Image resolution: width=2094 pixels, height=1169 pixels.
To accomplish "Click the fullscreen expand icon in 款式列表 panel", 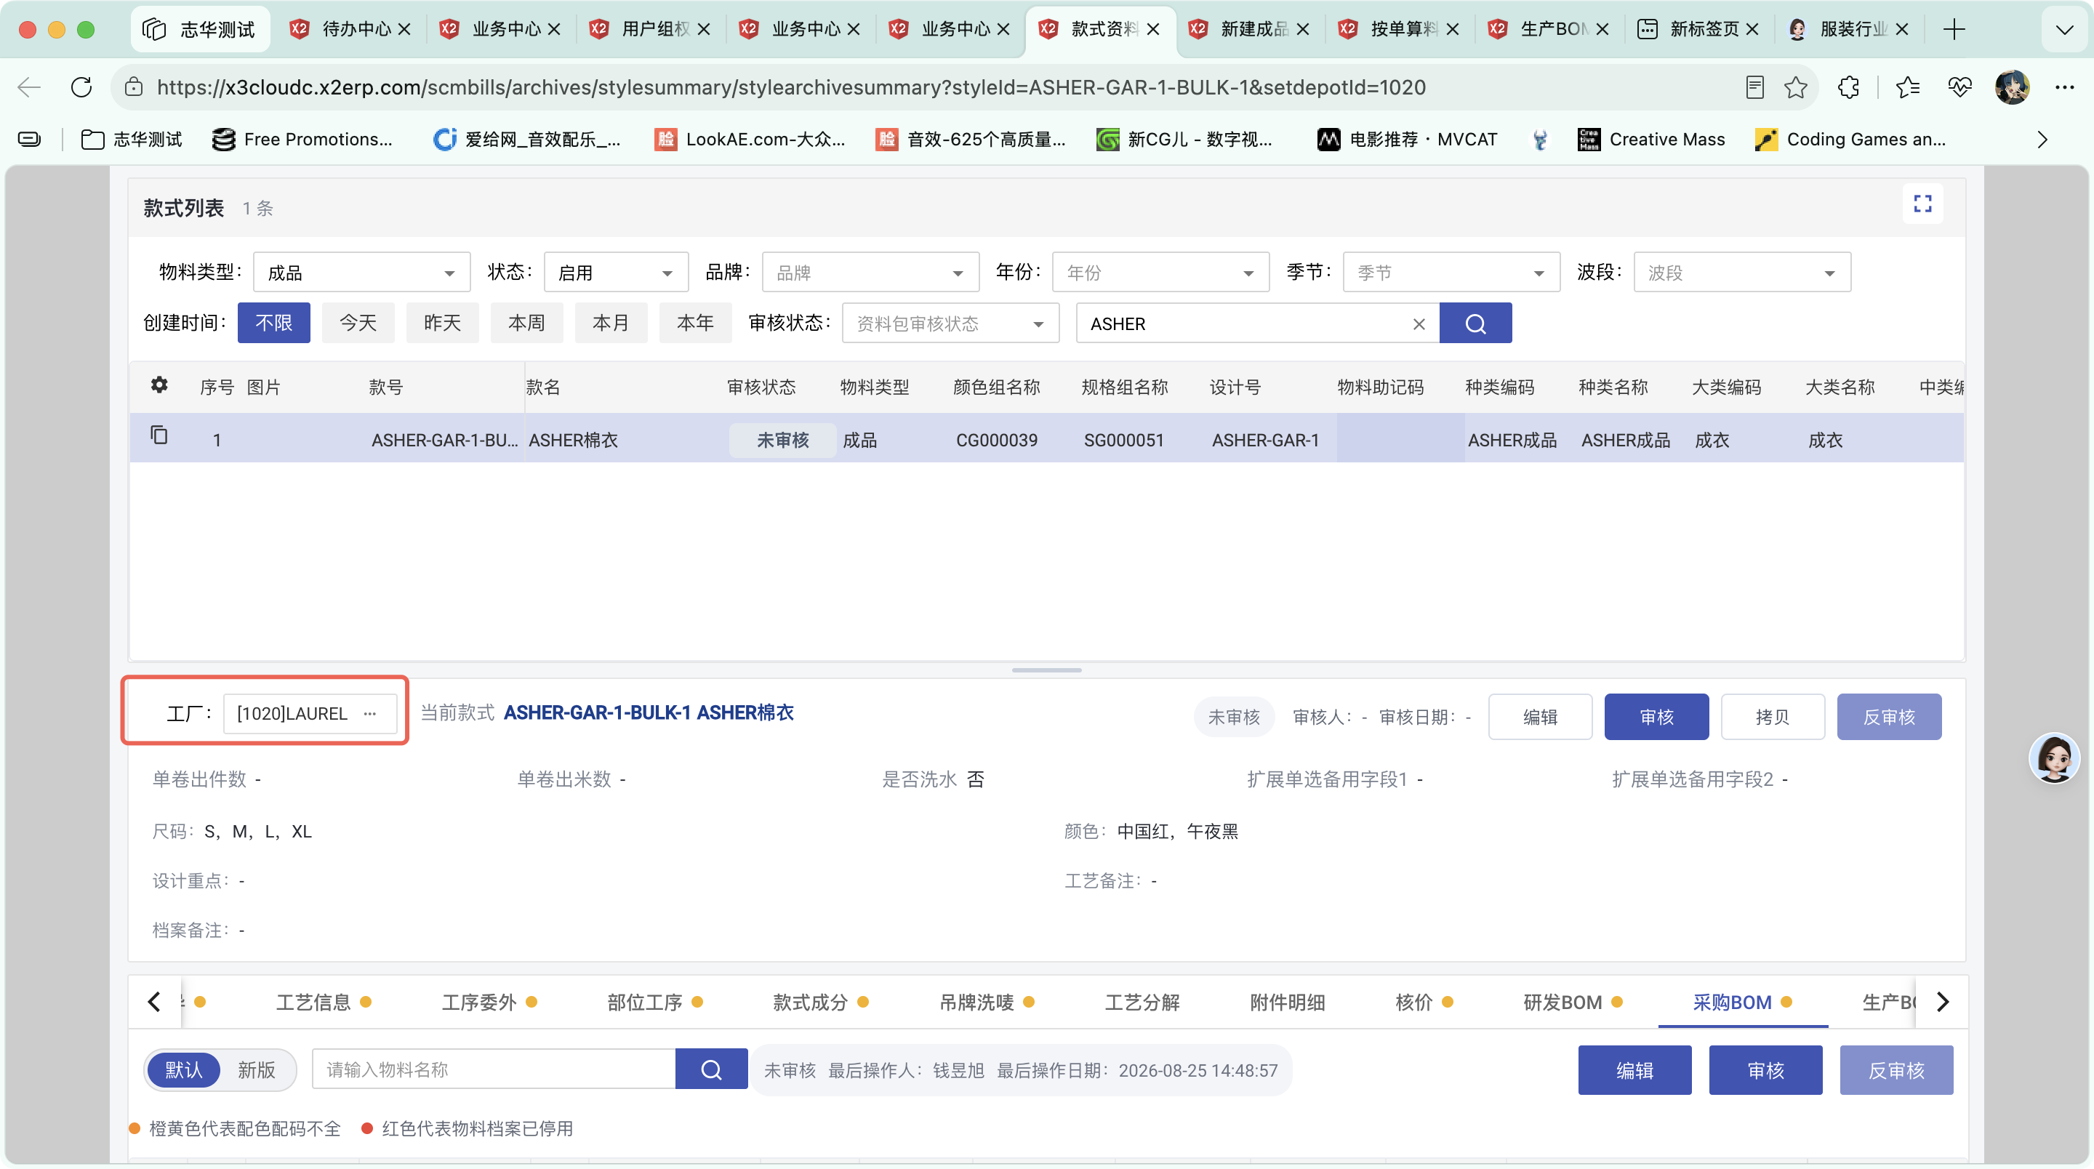I will tap(1922, 204).
